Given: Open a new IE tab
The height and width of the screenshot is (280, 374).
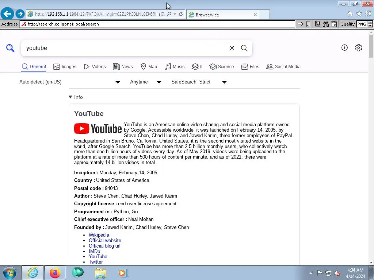Looking at the screenshot, I should (264, 15).
